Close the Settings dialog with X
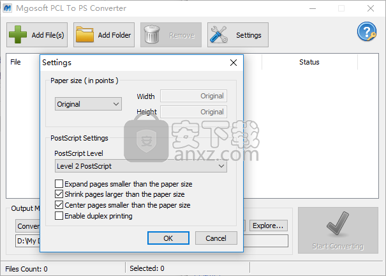386x276 pixels. [234, 63]
